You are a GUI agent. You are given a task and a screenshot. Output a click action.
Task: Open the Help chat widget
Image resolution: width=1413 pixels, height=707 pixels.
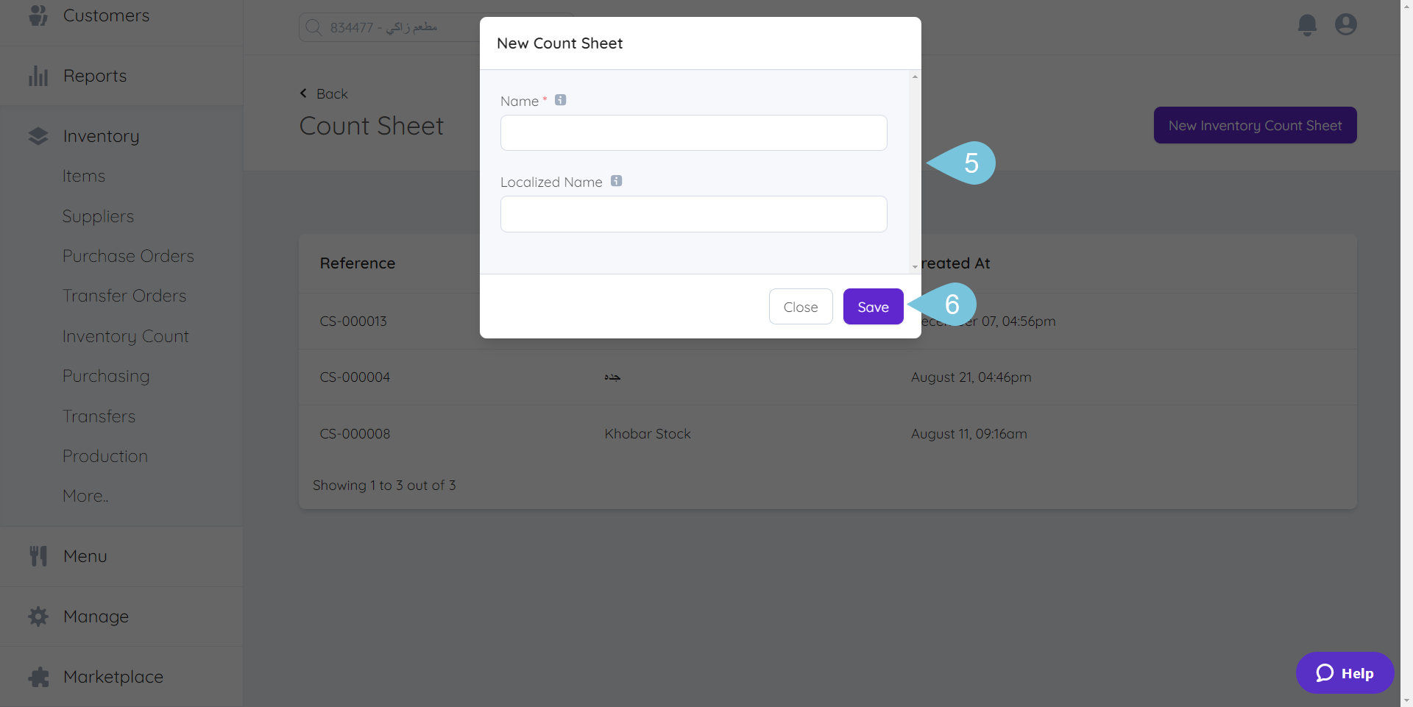[x=1345, y=673]
